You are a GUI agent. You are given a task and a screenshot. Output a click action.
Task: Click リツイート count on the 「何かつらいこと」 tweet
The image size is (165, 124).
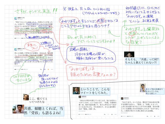(17, 38)
